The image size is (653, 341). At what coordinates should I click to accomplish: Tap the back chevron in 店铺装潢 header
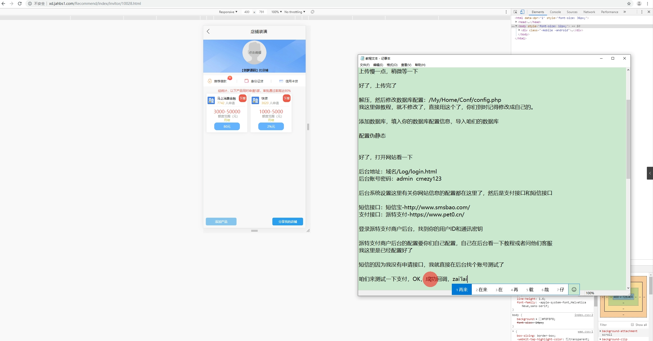pos(208,31)
